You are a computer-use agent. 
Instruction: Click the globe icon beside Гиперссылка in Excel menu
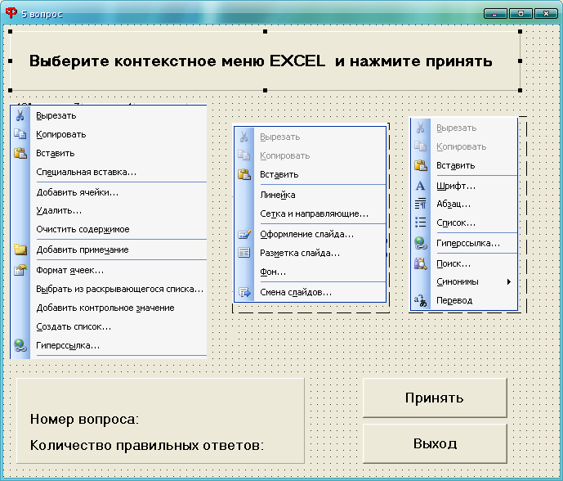(20, 345)
